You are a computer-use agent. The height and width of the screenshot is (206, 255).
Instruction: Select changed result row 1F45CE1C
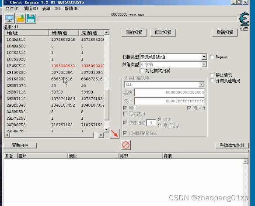tap(54, 66)
